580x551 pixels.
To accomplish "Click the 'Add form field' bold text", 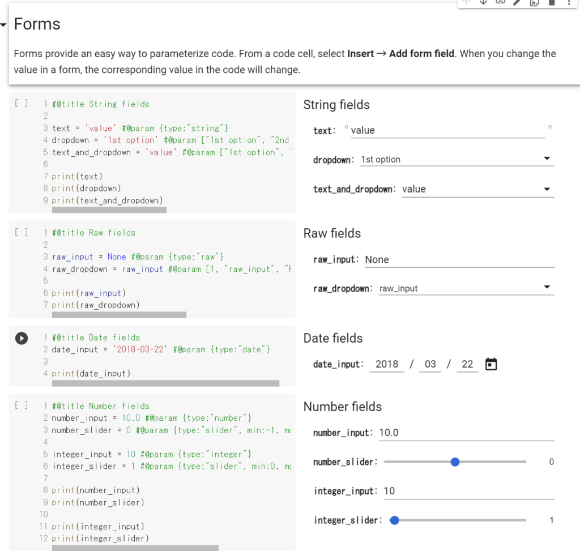I will coord(421,54).
